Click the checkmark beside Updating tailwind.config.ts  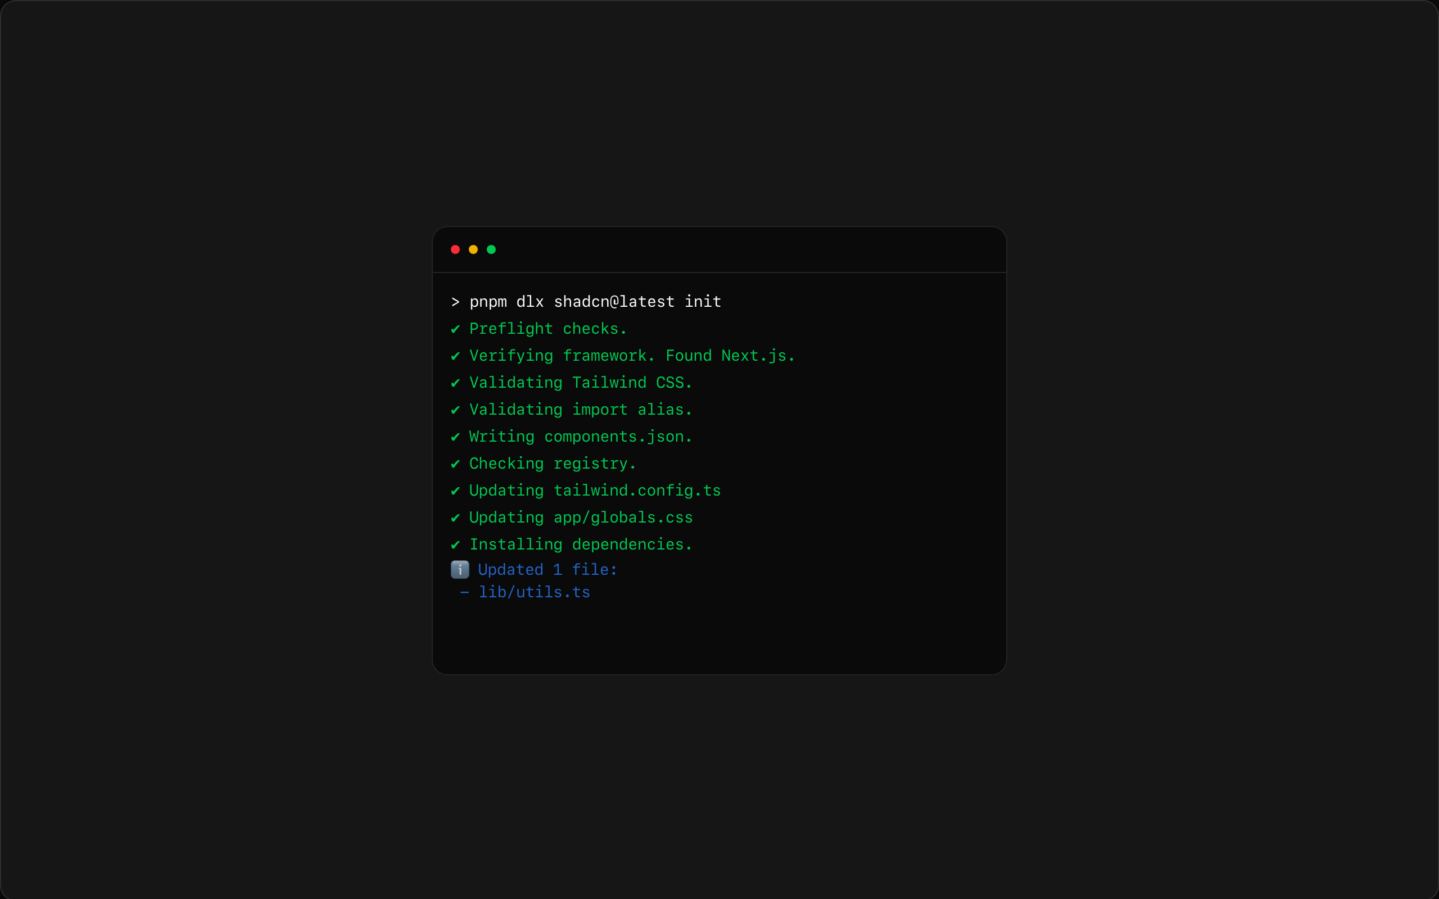pyautogui.click(x=455, y=491)
